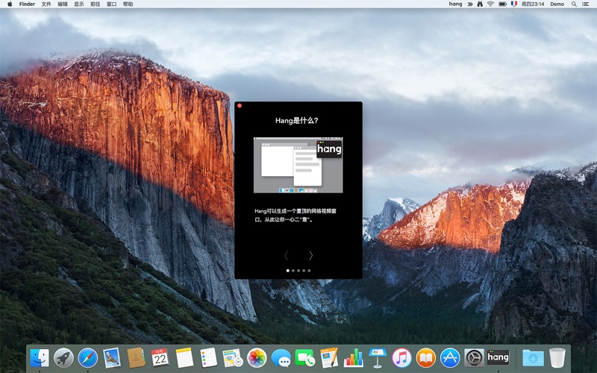Viewport: 597px width, 373px height.
Task: Click the previous page arrow in Hang window
Action: (286, 255)
